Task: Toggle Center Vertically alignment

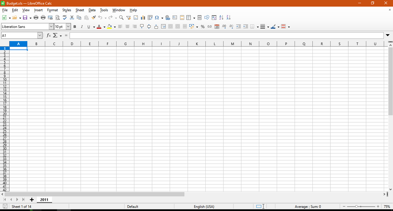Action: (x=149, y=26)
